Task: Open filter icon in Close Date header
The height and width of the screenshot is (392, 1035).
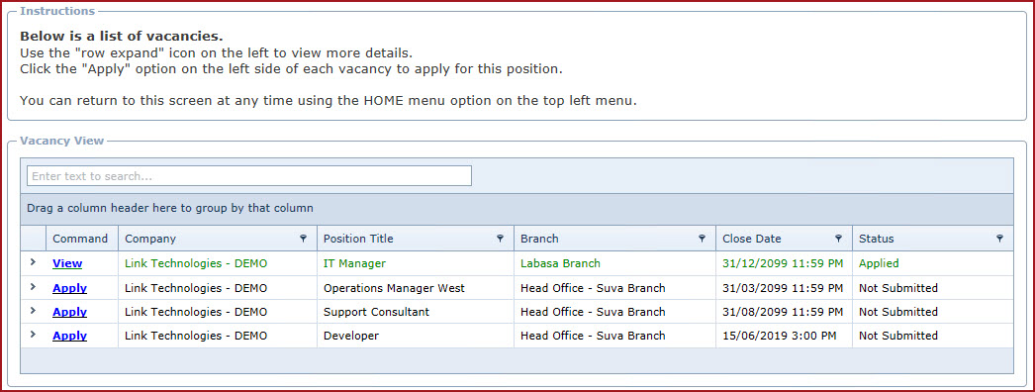Action: [838, 239]
